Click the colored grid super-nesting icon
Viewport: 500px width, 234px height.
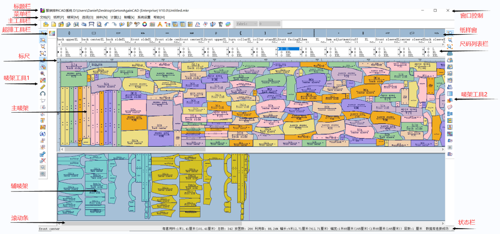(51, 33)
